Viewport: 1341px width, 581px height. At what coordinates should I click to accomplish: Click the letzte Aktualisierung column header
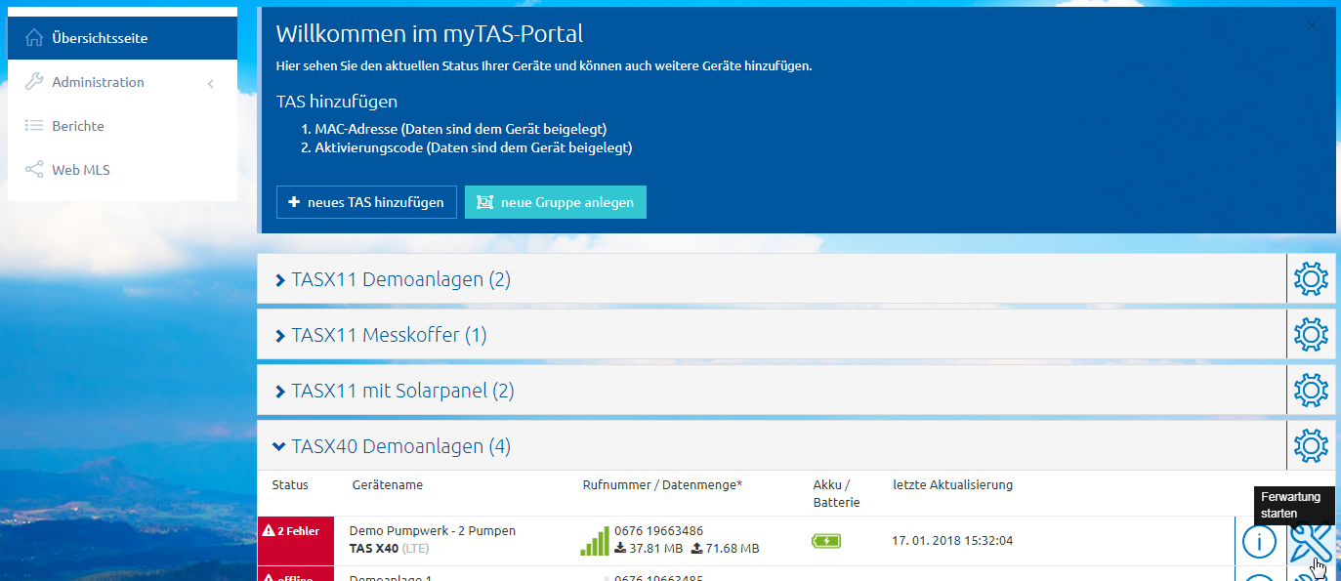pyautogui.click(x=953, y=484)
